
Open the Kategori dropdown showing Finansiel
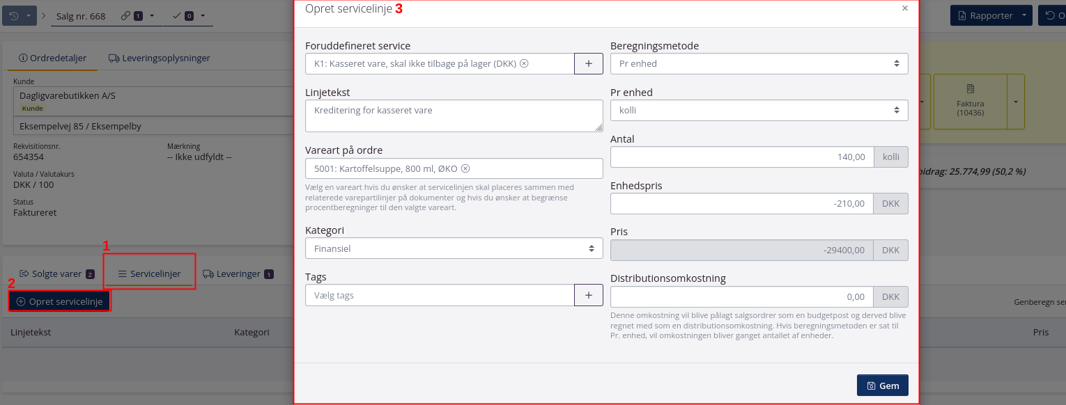point(454,248)
